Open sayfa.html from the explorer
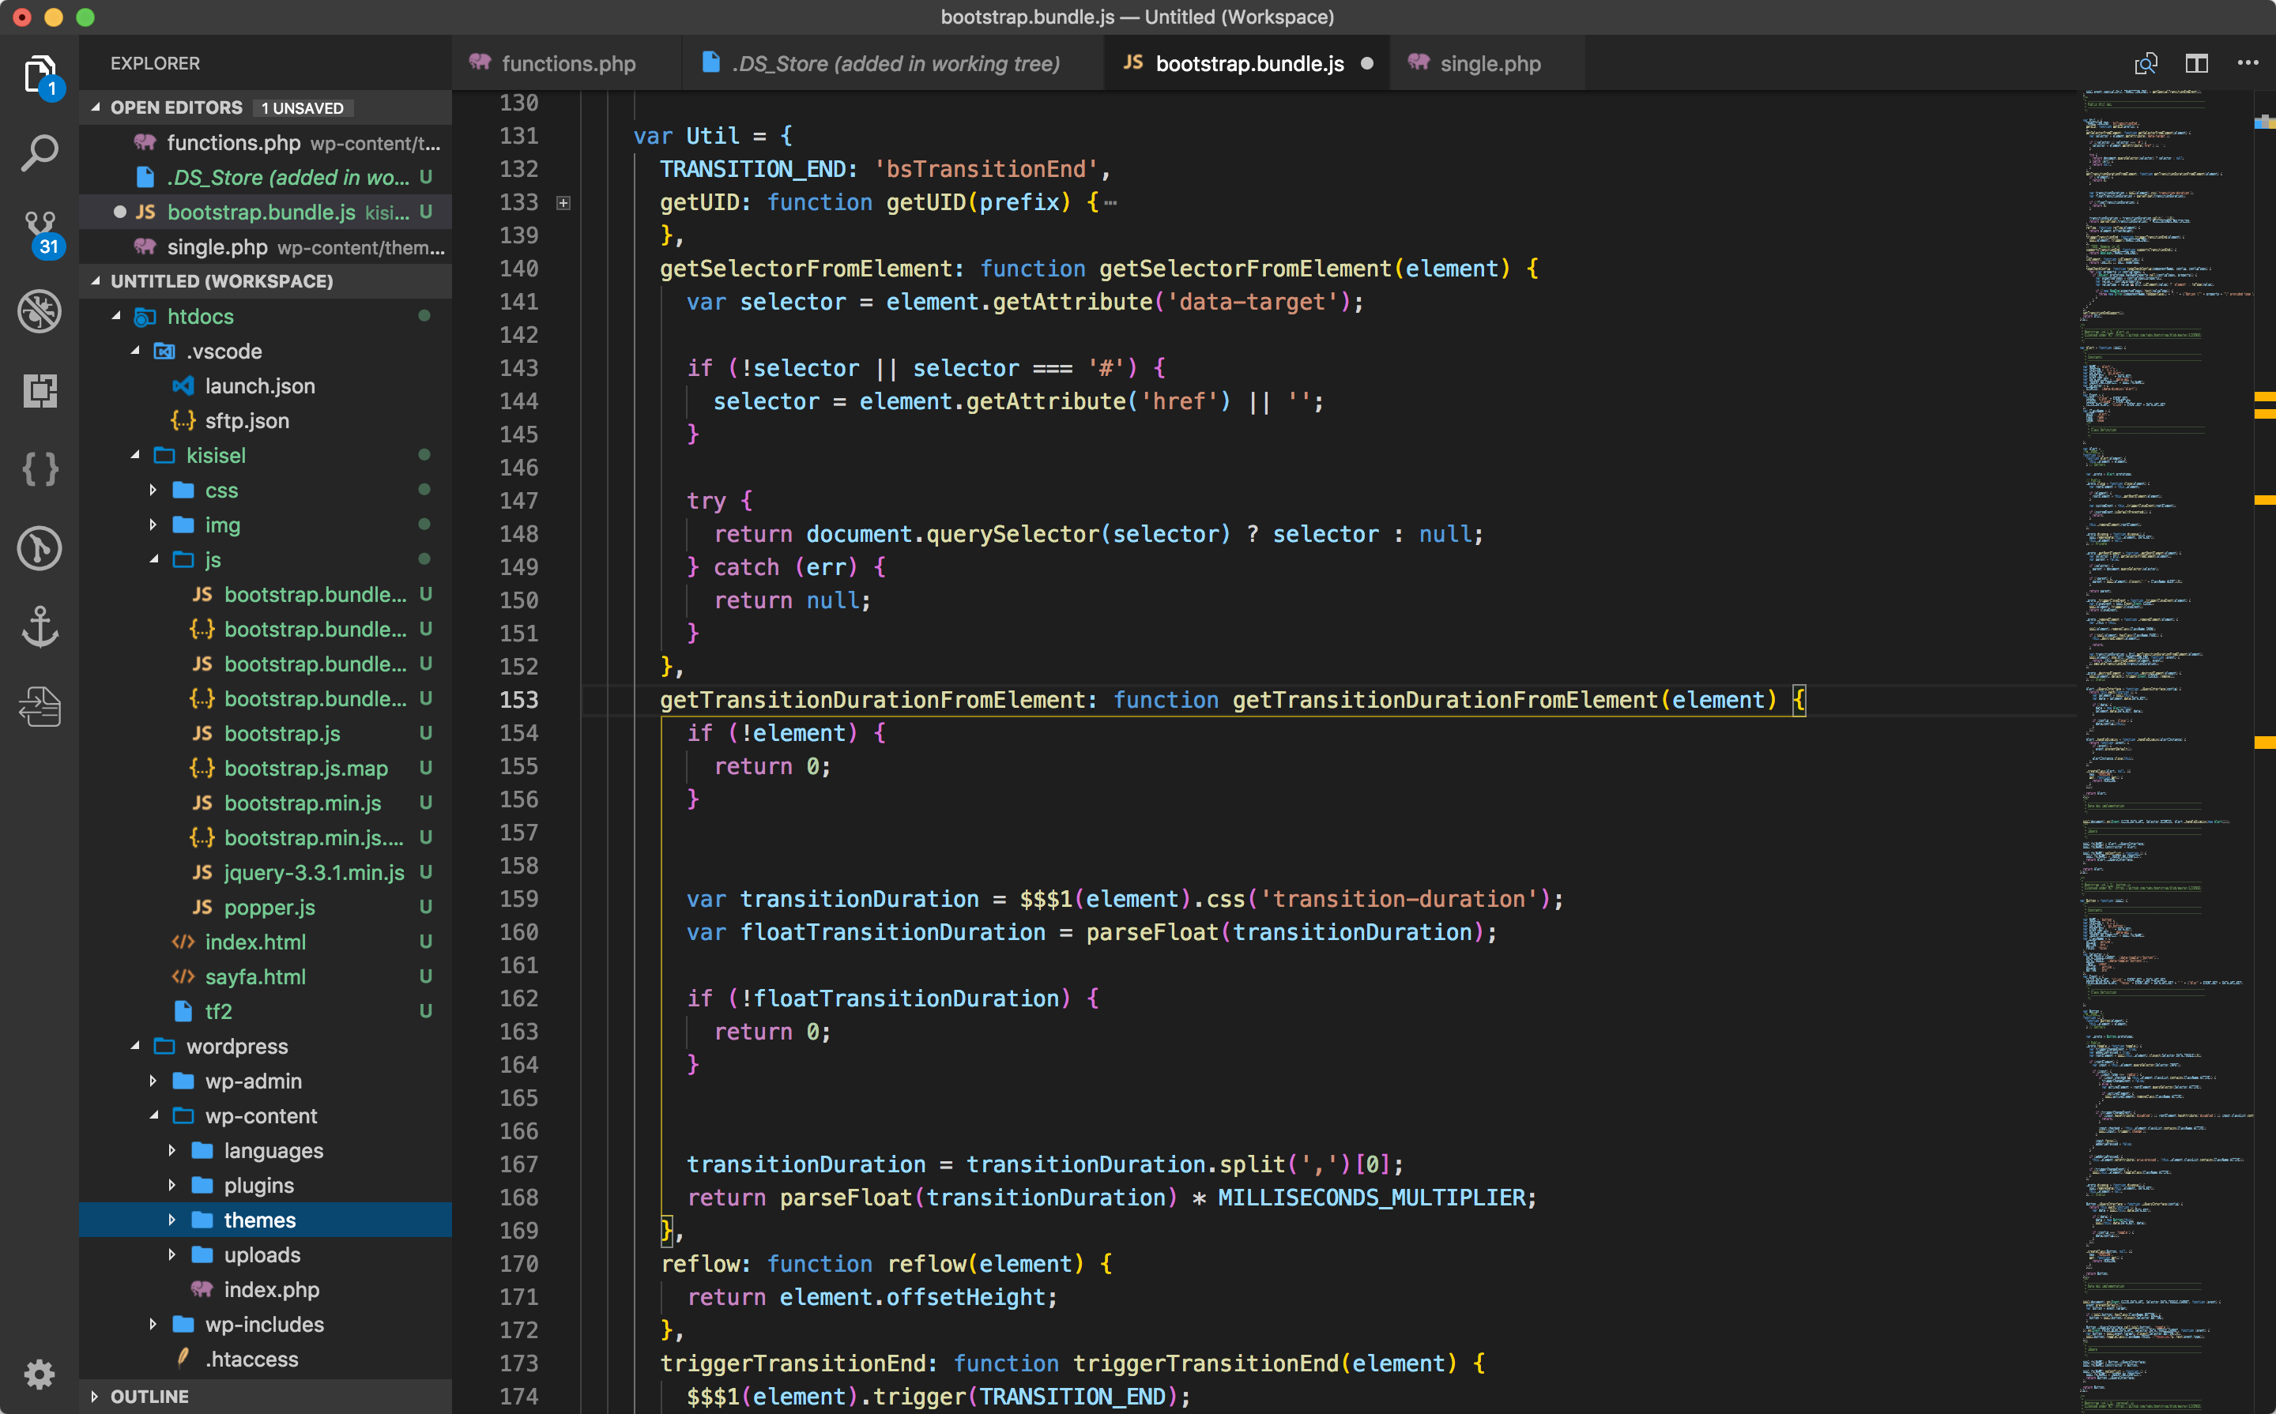Screen dimensions: 2276x1414 coord(254,976)
